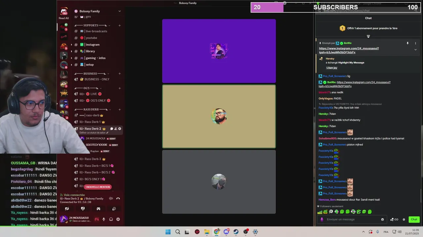This screenshot has height=237, width=423.
Task: Open Steam from the taskbar
Action: 236,232
